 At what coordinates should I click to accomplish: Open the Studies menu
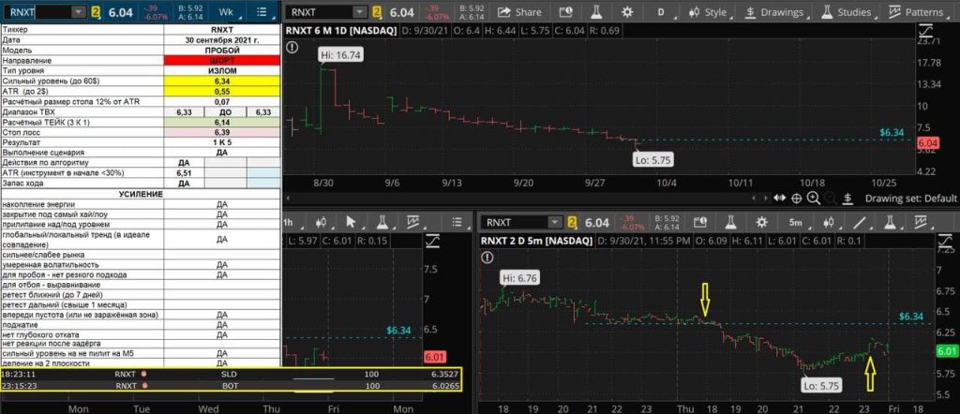pos(847,11)
